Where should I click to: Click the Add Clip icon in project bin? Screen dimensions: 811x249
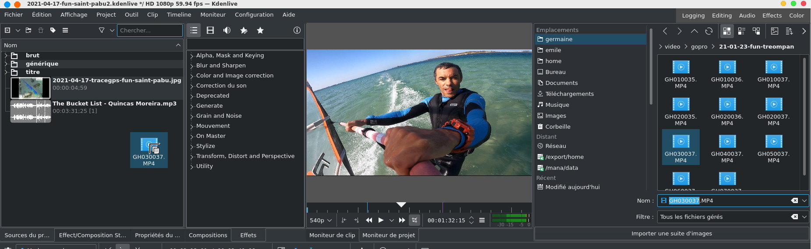(x=7, y=30)
